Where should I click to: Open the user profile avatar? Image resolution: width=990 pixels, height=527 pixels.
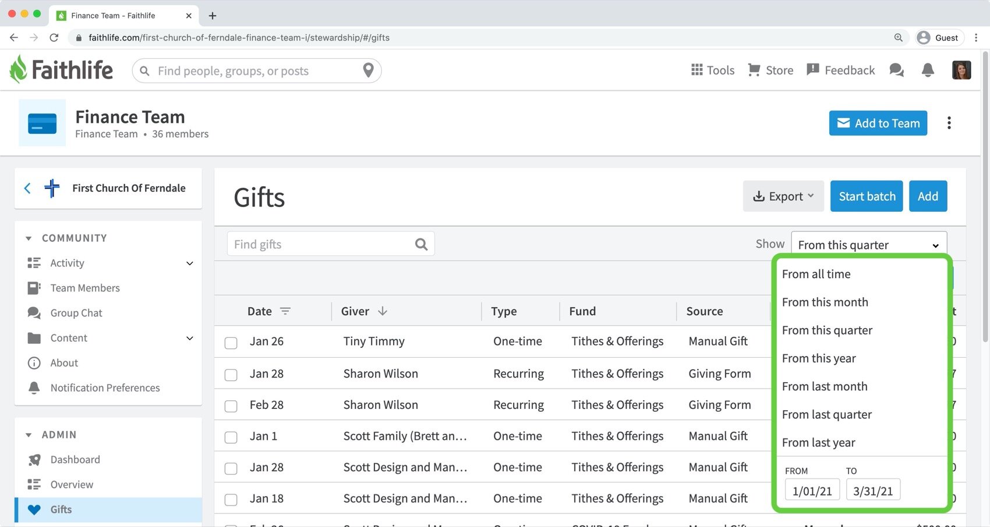[961, 70]
